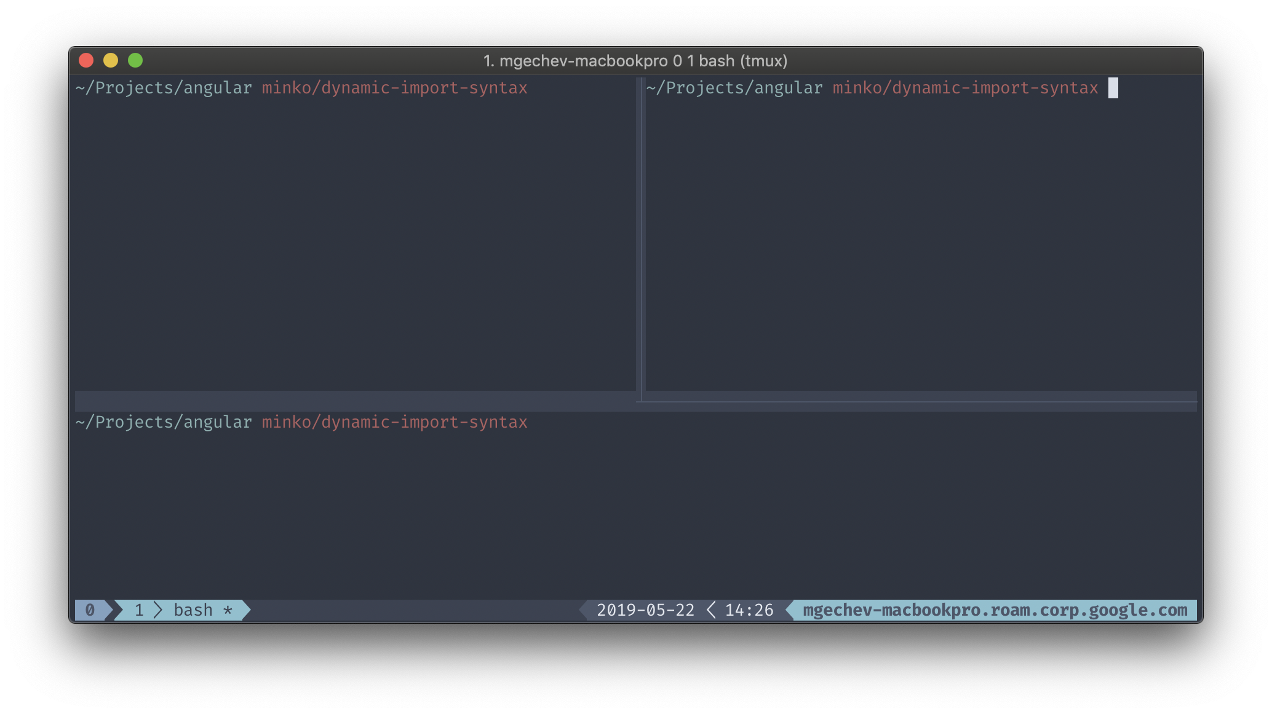Click the branch name in the right pane
Image resolution: width=1272 pixels, height=714 pixels.
964,87
